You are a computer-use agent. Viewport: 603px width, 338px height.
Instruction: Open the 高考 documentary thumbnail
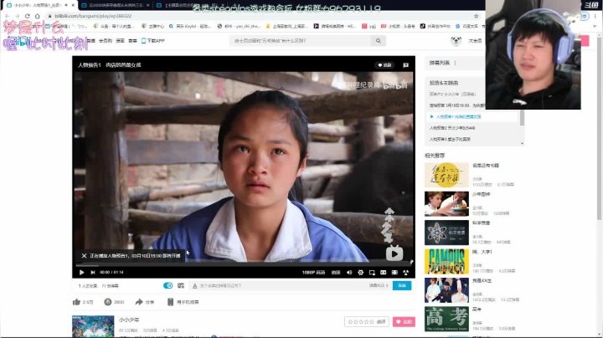pos(446,320)
